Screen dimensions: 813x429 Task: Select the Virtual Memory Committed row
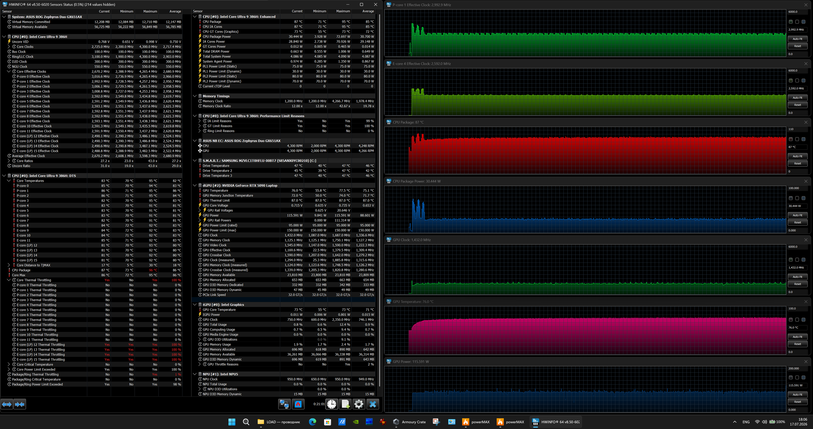tap(91, 22)
